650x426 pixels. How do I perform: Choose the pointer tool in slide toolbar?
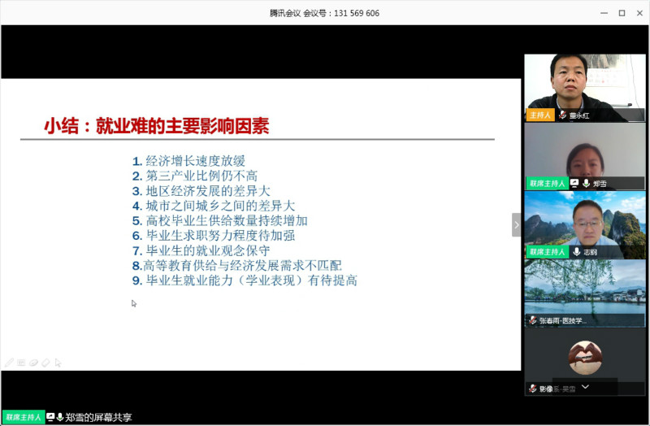[58, 362]
